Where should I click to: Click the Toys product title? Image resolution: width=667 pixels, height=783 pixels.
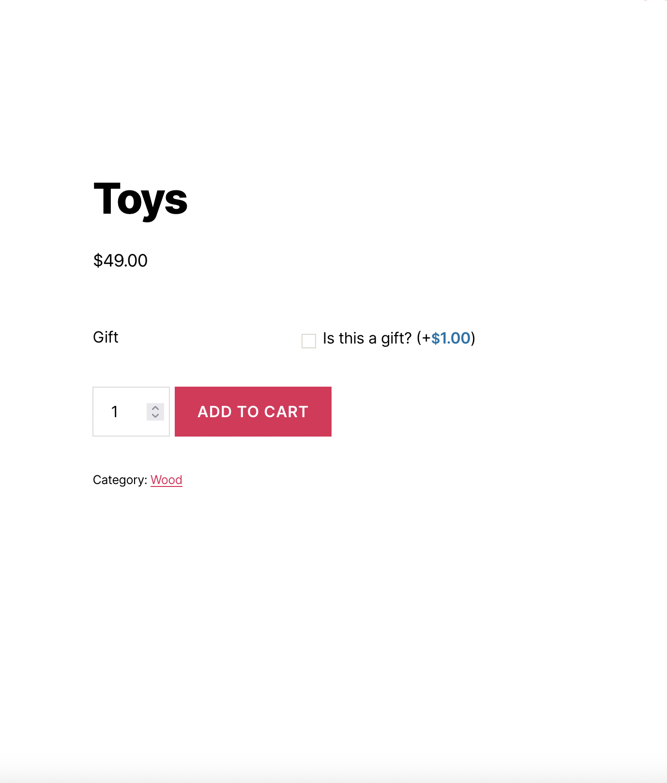pyautogui.click(x=140, y=199)
